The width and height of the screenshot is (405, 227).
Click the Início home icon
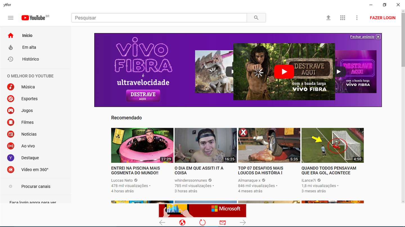coord(11,36)
